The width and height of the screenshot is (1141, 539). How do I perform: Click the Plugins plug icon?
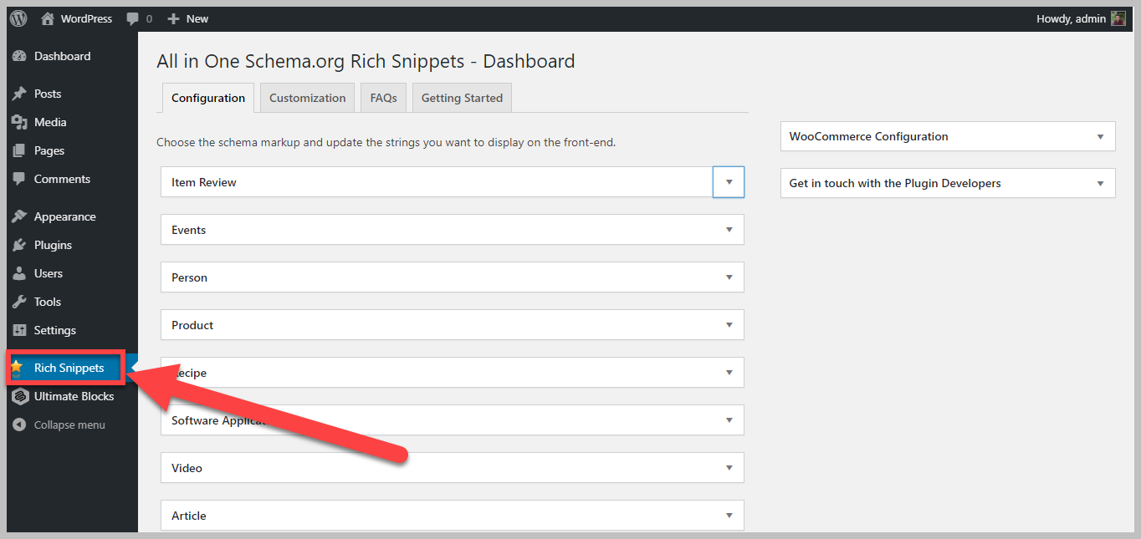tap(19, 245)
